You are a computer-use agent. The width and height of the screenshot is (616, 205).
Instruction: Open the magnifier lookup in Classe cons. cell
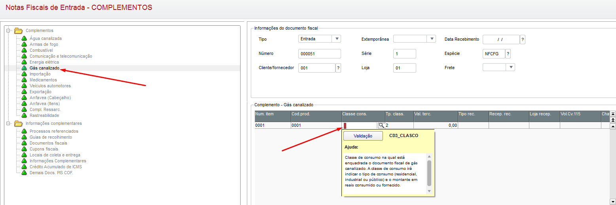point(381,125)
